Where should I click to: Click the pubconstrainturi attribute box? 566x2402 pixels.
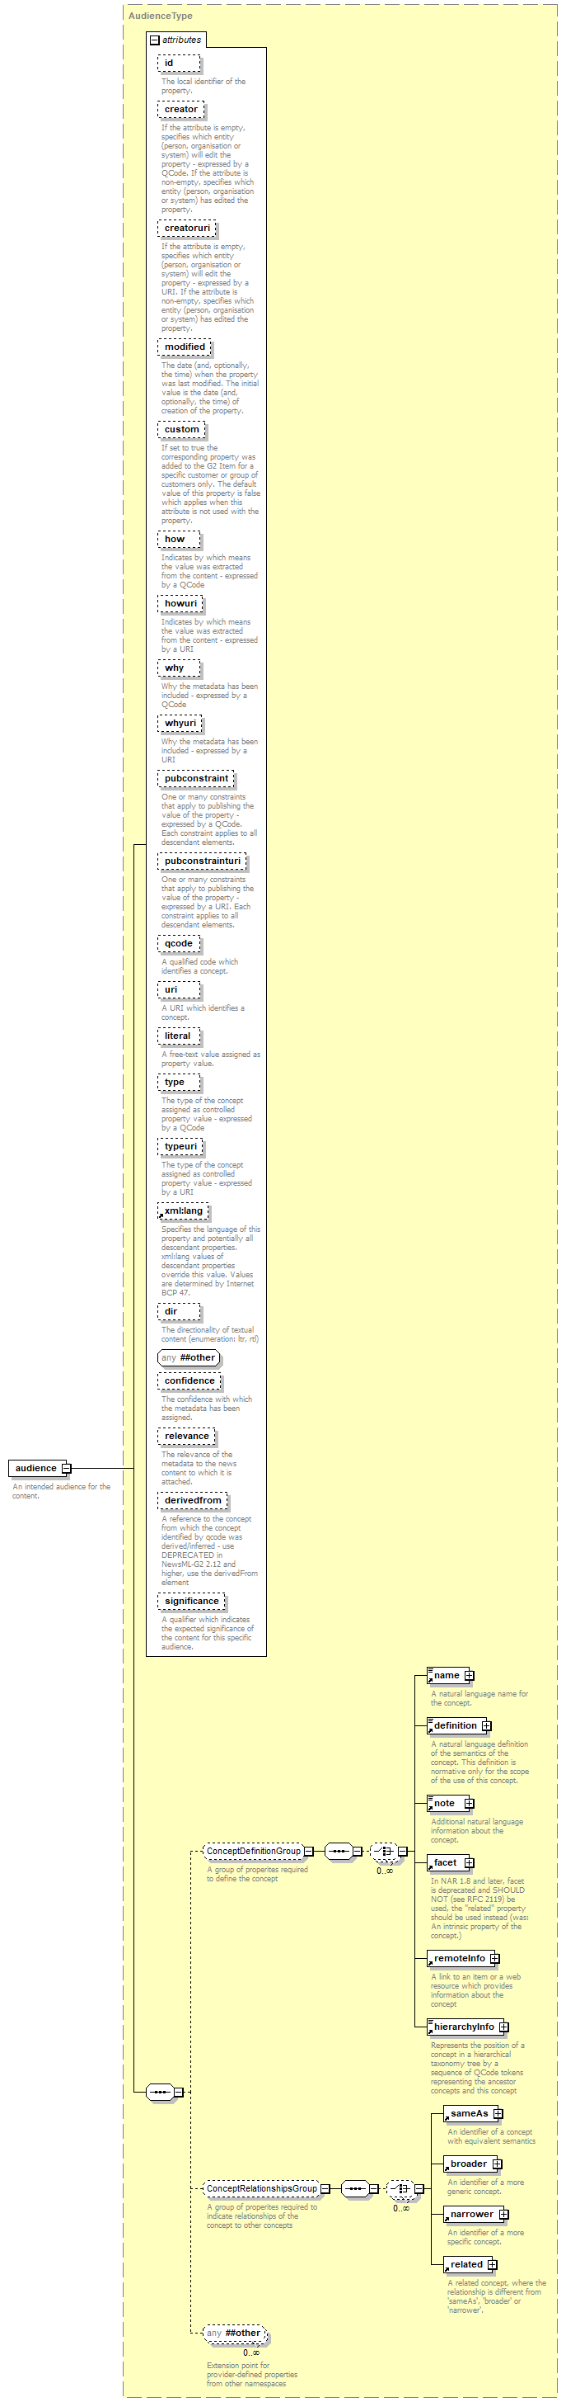[x=201, y=861]
